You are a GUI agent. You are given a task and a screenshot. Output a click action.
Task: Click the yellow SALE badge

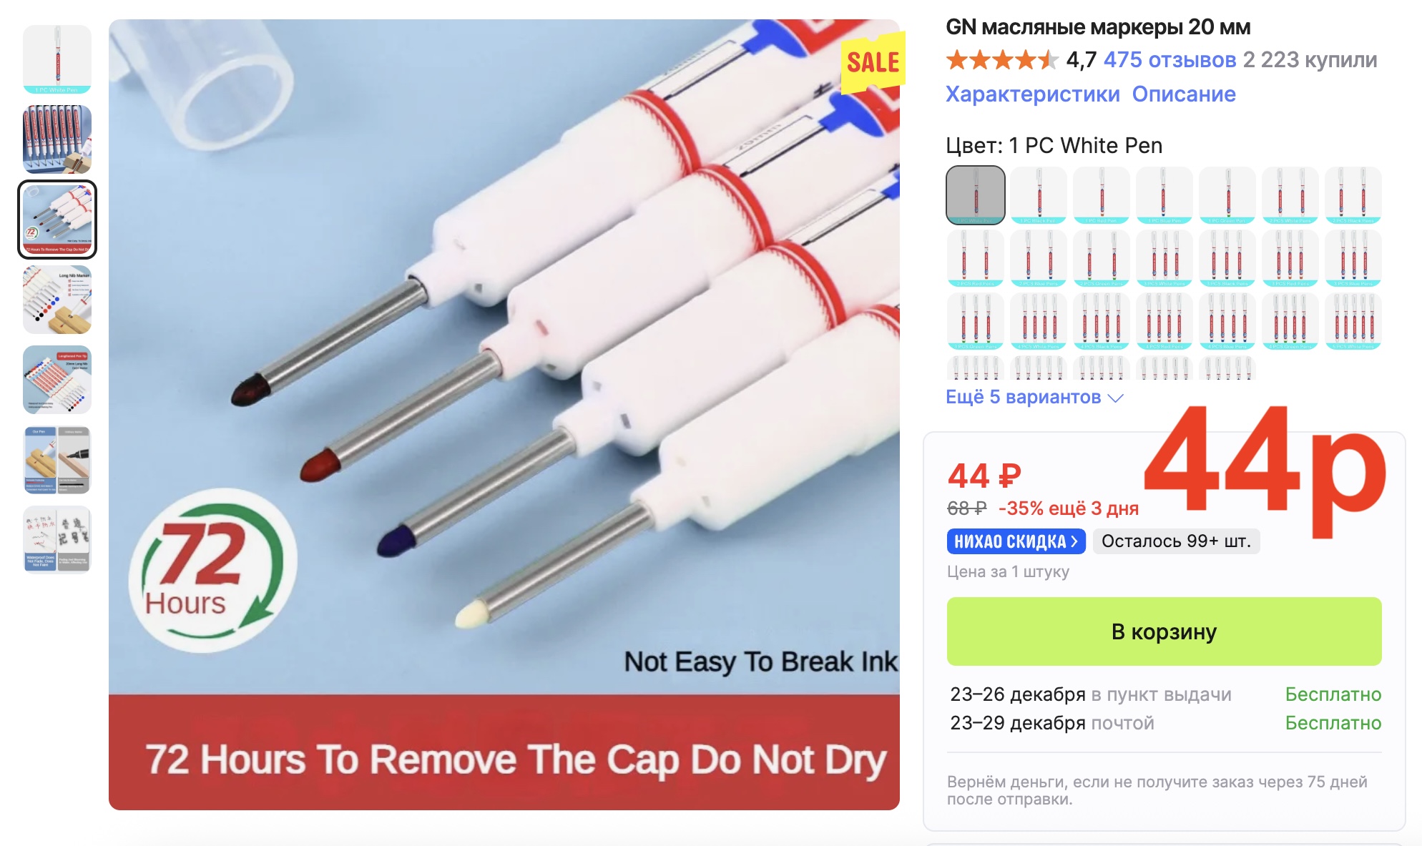[x=873, y=62]
